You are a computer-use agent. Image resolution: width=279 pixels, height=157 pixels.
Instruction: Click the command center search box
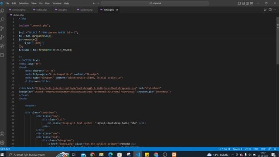tap(155, 3)
